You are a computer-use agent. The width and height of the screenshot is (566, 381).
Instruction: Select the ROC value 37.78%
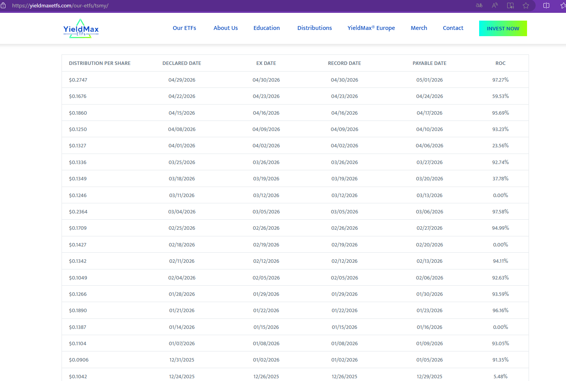click(x=501, y=179)
